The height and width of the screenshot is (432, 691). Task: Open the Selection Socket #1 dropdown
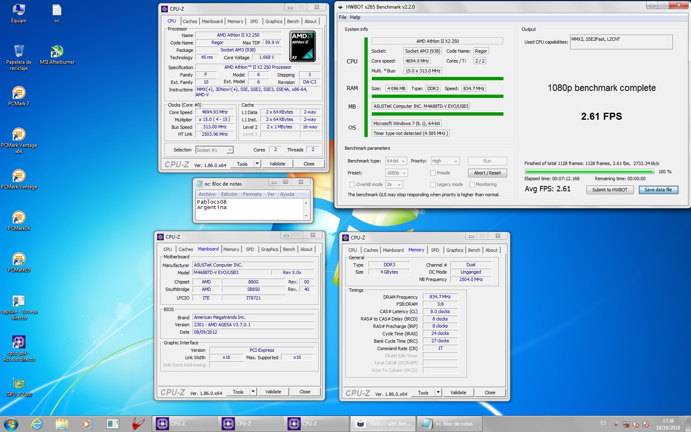(x=214, y=150)
